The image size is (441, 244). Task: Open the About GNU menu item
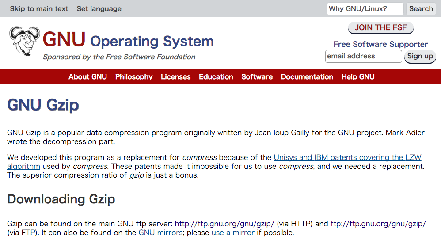click(x=87, y=77)
